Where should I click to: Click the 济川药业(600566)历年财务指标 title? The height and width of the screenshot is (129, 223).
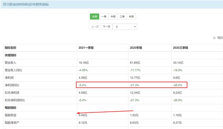pos(26,4)
